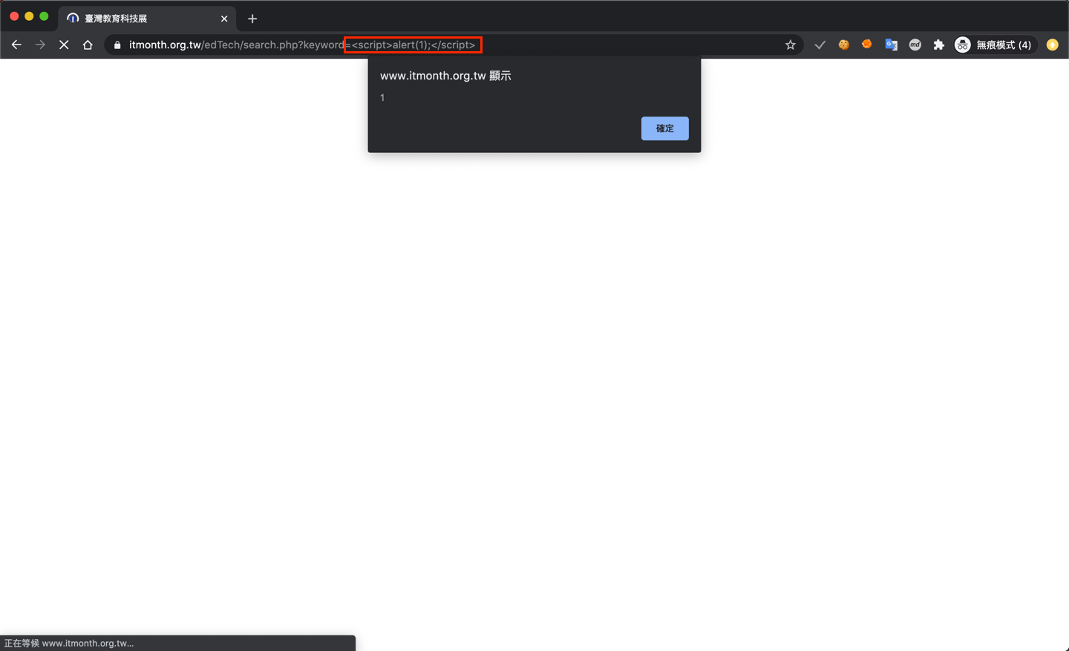This screenshot has height=651, width=1069.
Task: Focus the address bar URL field
Action: pyautogui.click(x=454, y=45)
